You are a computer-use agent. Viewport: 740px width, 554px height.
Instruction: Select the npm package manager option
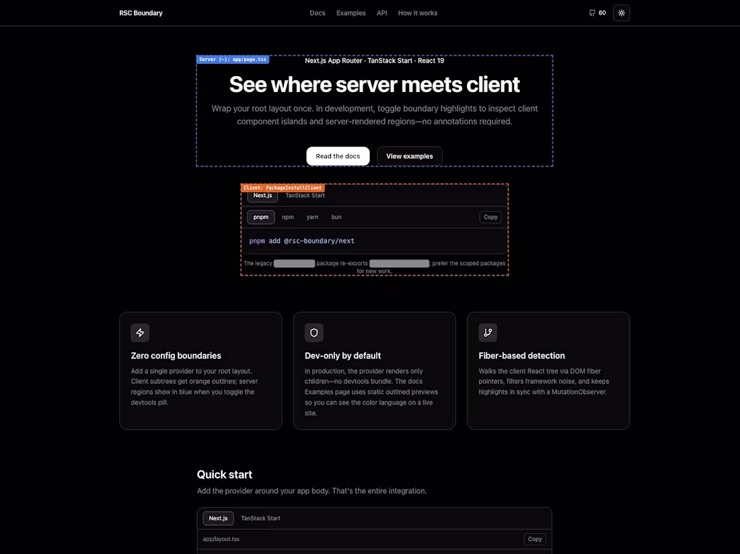[288, 216]
